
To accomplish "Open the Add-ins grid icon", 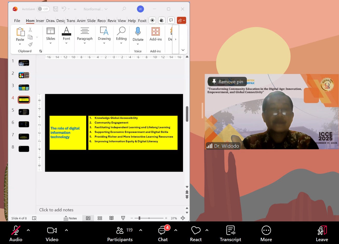I will click(155, 32).
